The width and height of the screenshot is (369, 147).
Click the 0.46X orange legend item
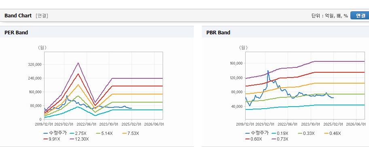333,133
